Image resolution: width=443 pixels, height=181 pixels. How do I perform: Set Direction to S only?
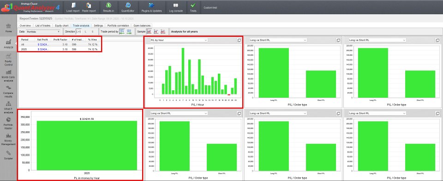(92, 32)
